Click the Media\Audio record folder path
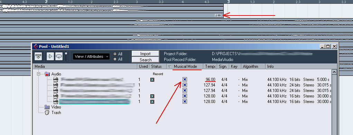Viewport: 353px width, 135px height. [223, 60]
